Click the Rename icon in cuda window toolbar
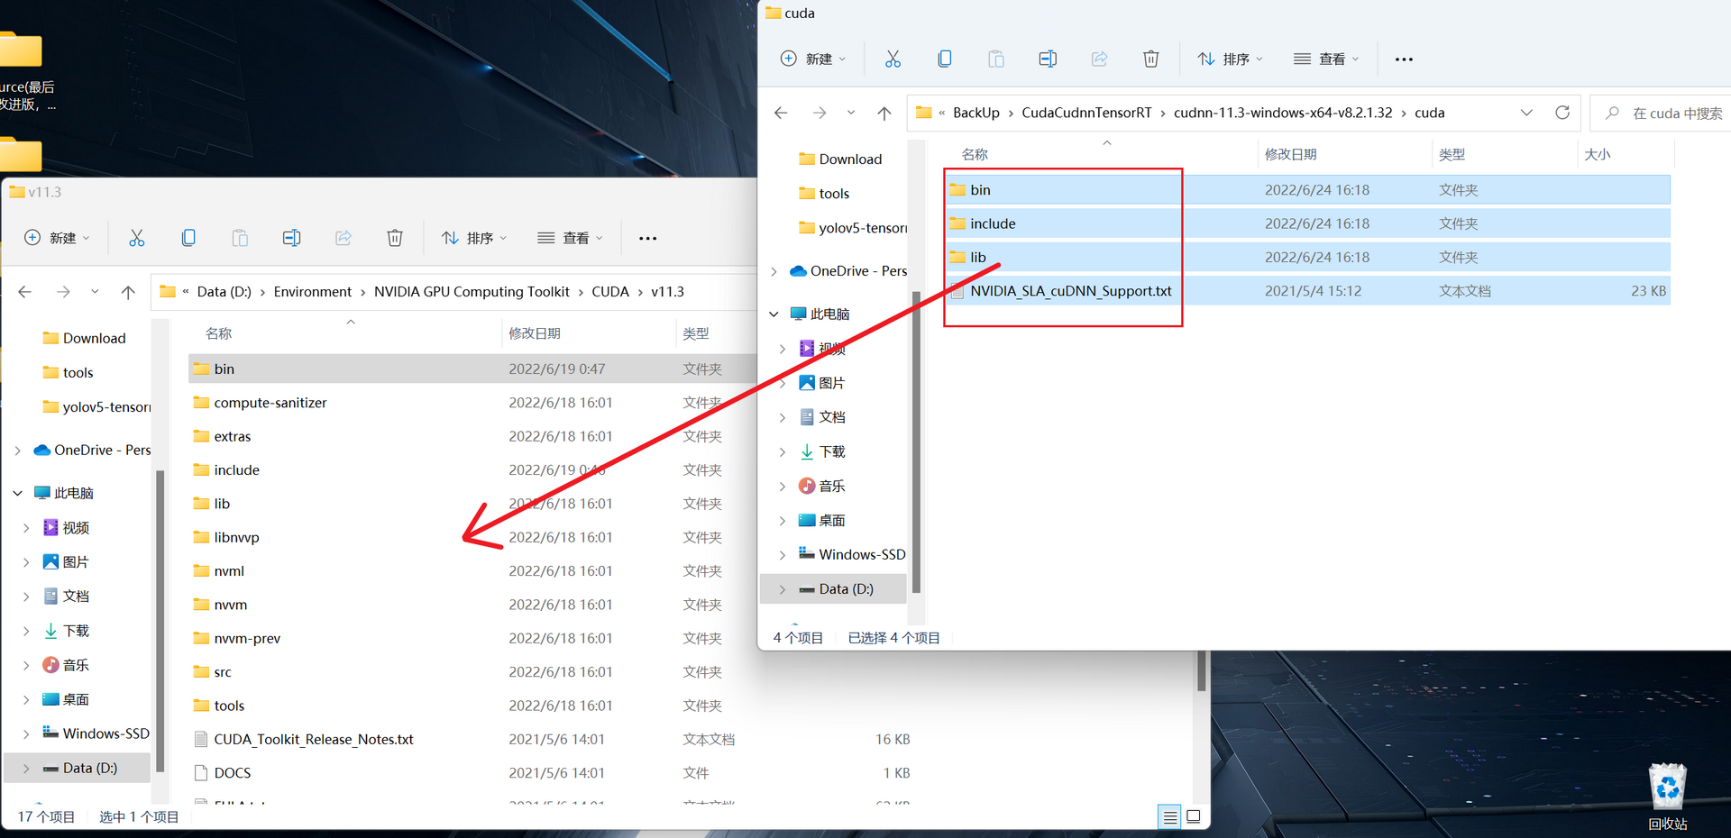Viewport: 1731px width, 838px height. pos(1048,59)
